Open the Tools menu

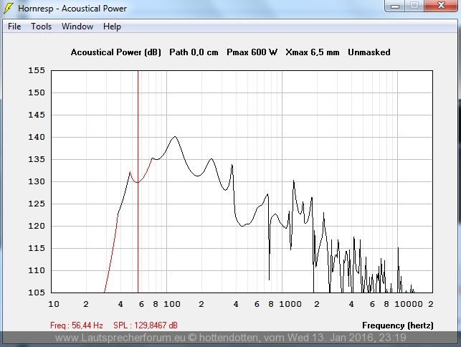pyautogui.click(x=41, y=27)
